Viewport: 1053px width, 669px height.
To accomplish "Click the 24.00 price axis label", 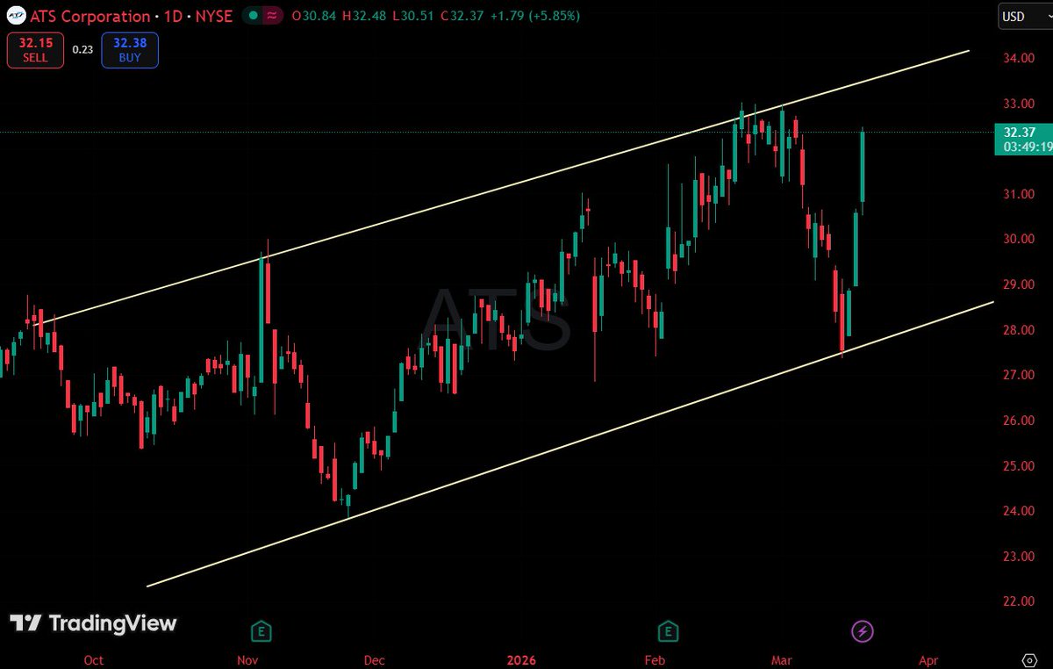I will [x=1019, y=511].
